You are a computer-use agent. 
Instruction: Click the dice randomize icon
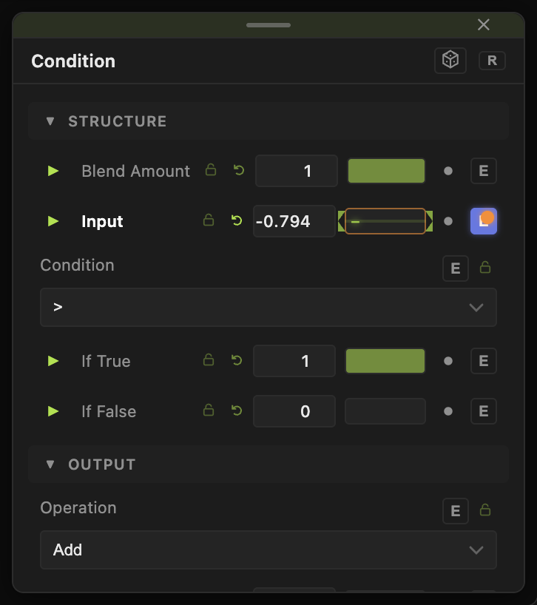450,61
